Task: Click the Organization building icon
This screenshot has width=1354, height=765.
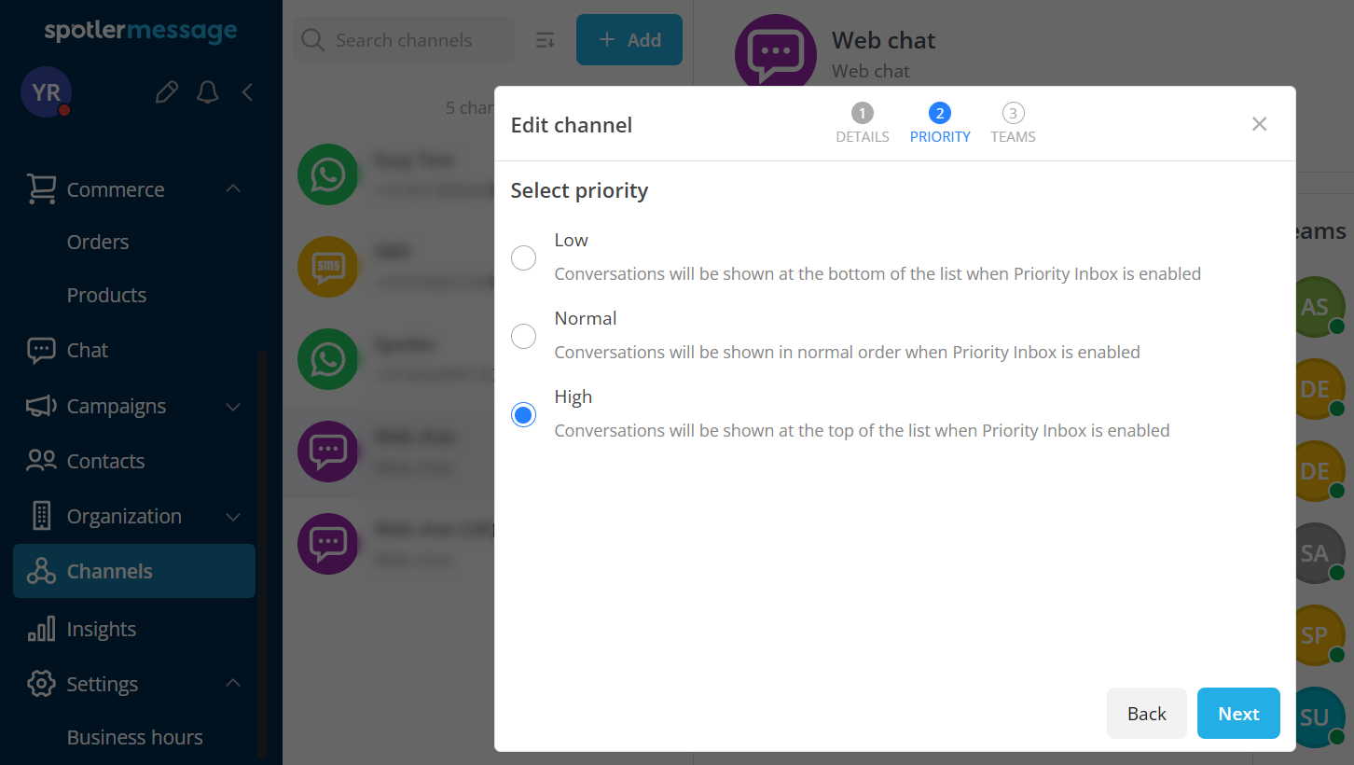Action: 41,516
